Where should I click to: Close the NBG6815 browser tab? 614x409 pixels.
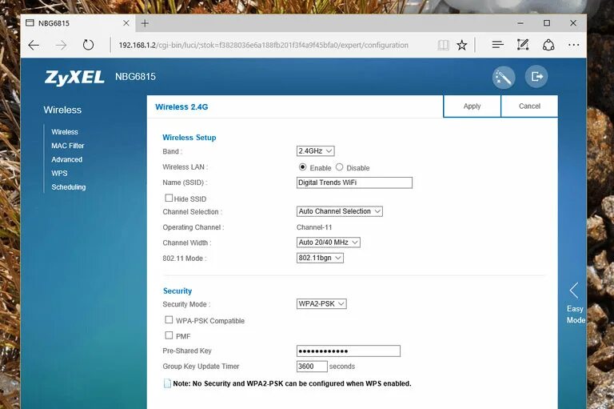point(126,23)
